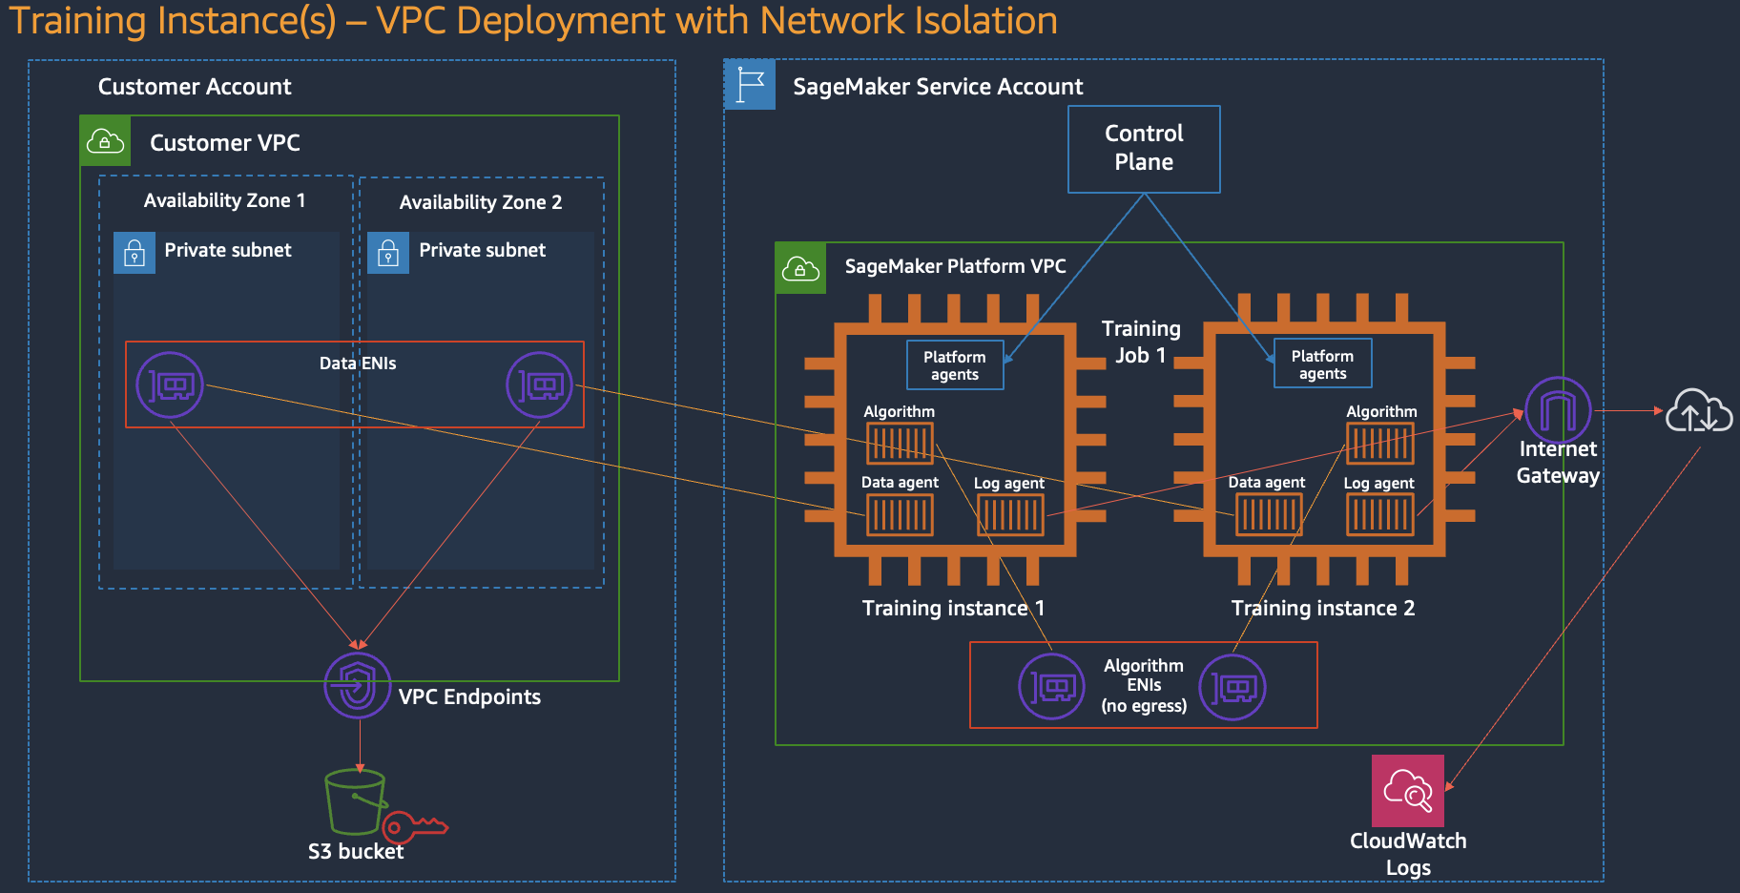This screenshot has height=893, width=1740.
Task: Select the "Availability Zone 2" label
Action: coord(481,202)
